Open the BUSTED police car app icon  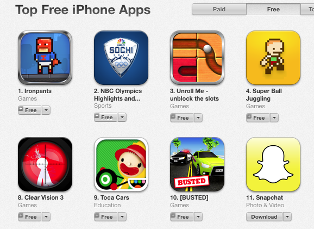tap(197, 164)
